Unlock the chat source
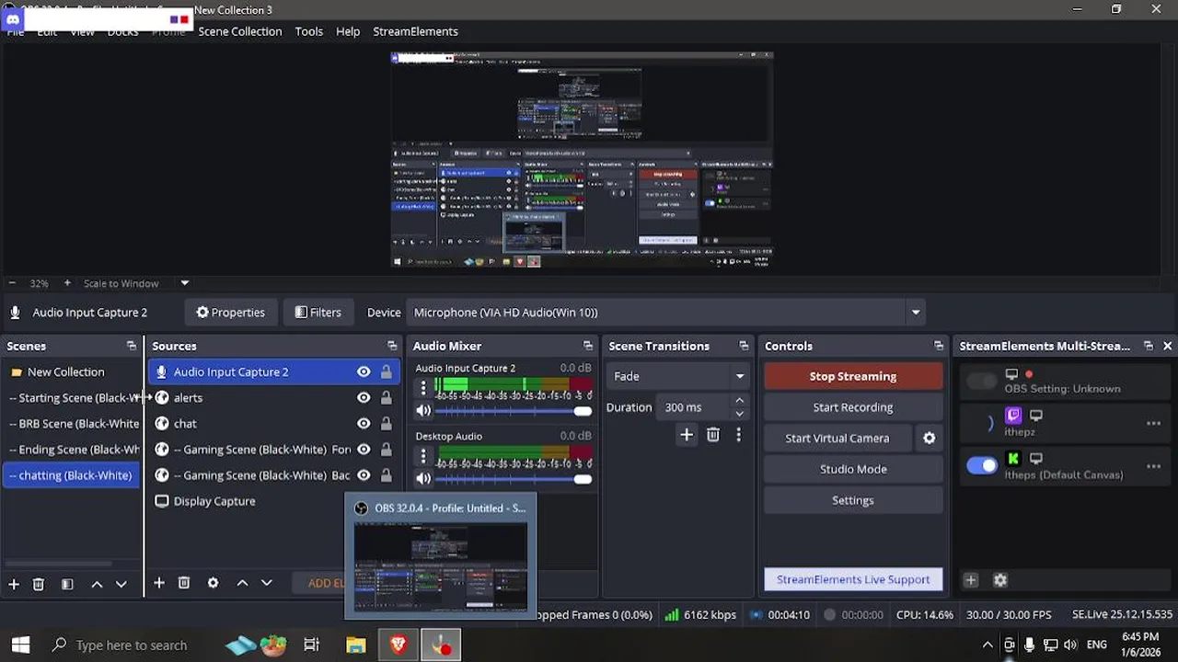The width and height of the screenshot is (1178, 662). coord(387,423)
